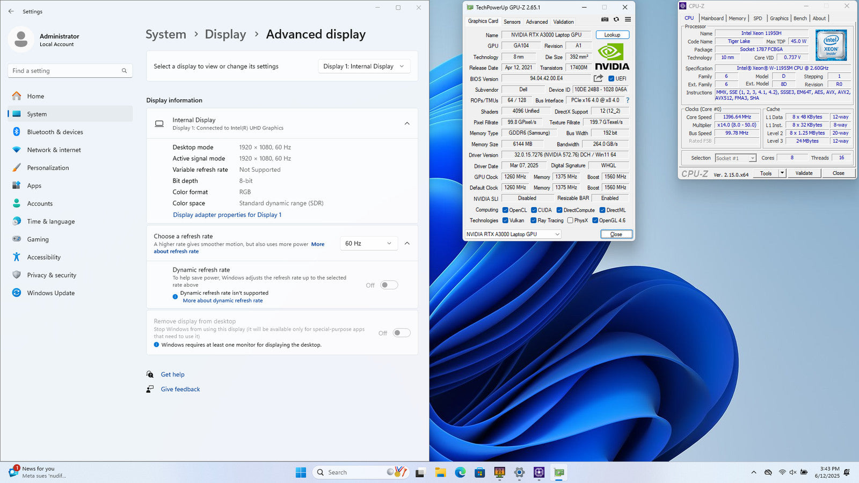Click the taskbar Search box
The height and width of the screenshot is (483, 859).
360,472
